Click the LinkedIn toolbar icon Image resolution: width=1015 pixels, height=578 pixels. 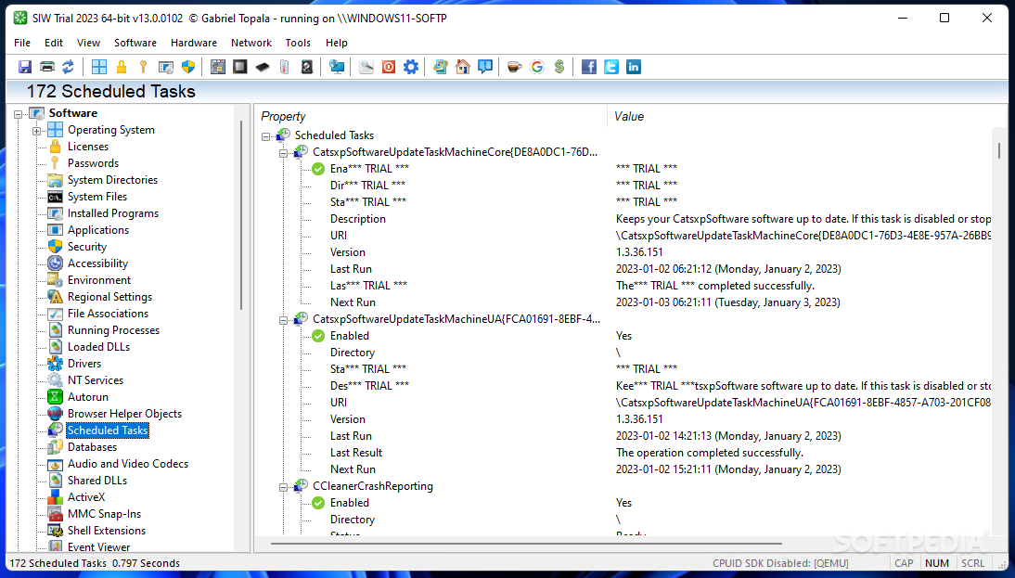[x=633, y=67]
